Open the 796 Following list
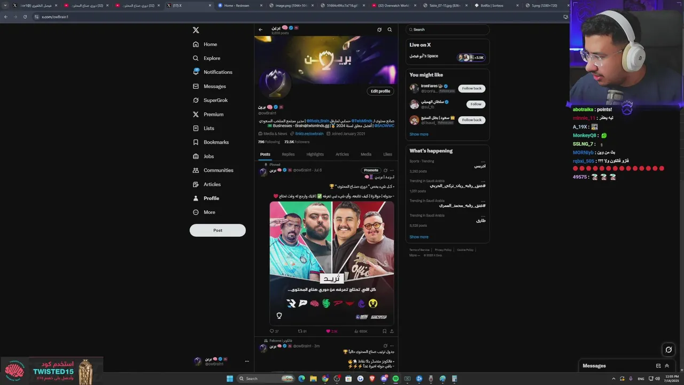This screenshot has height=385, width=684. click(269, 142)
